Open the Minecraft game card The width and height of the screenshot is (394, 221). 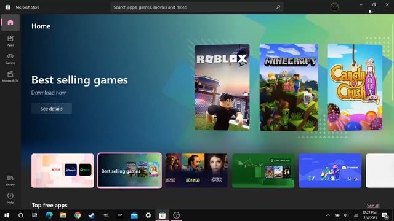289,87
